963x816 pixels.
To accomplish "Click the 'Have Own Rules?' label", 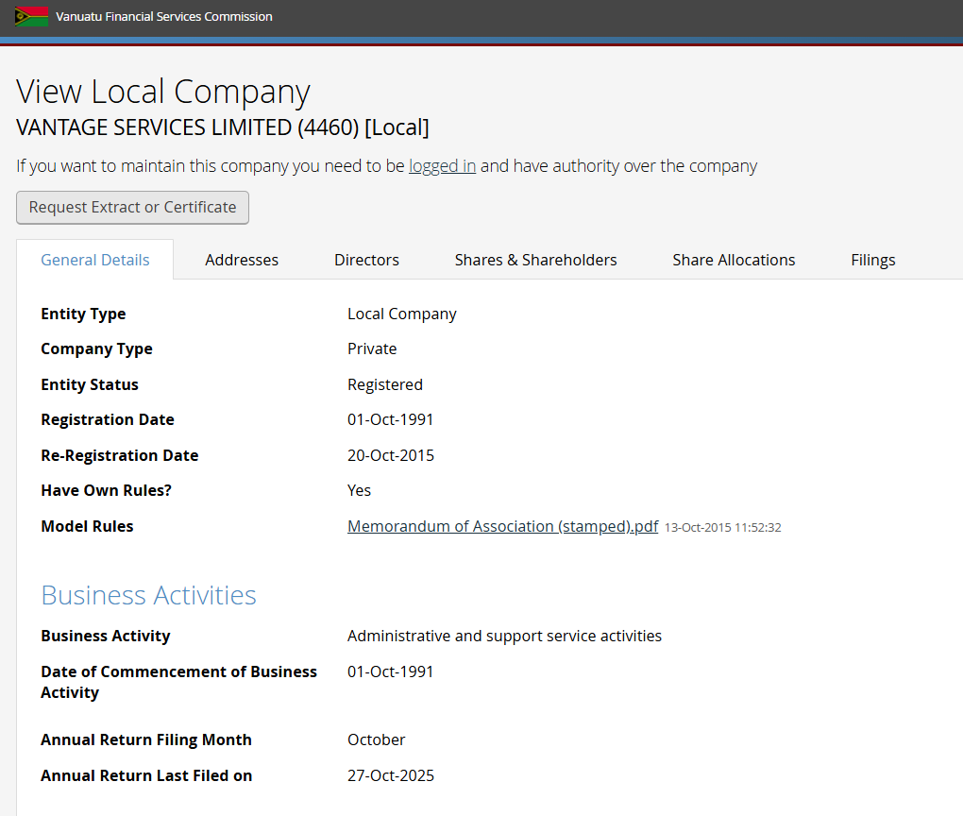I will coord(107,490).
